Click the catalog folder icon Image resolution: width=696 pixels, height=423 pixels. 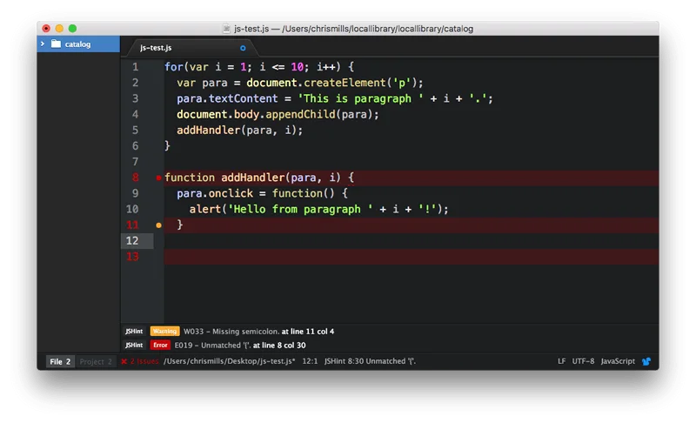click(56, 44)
